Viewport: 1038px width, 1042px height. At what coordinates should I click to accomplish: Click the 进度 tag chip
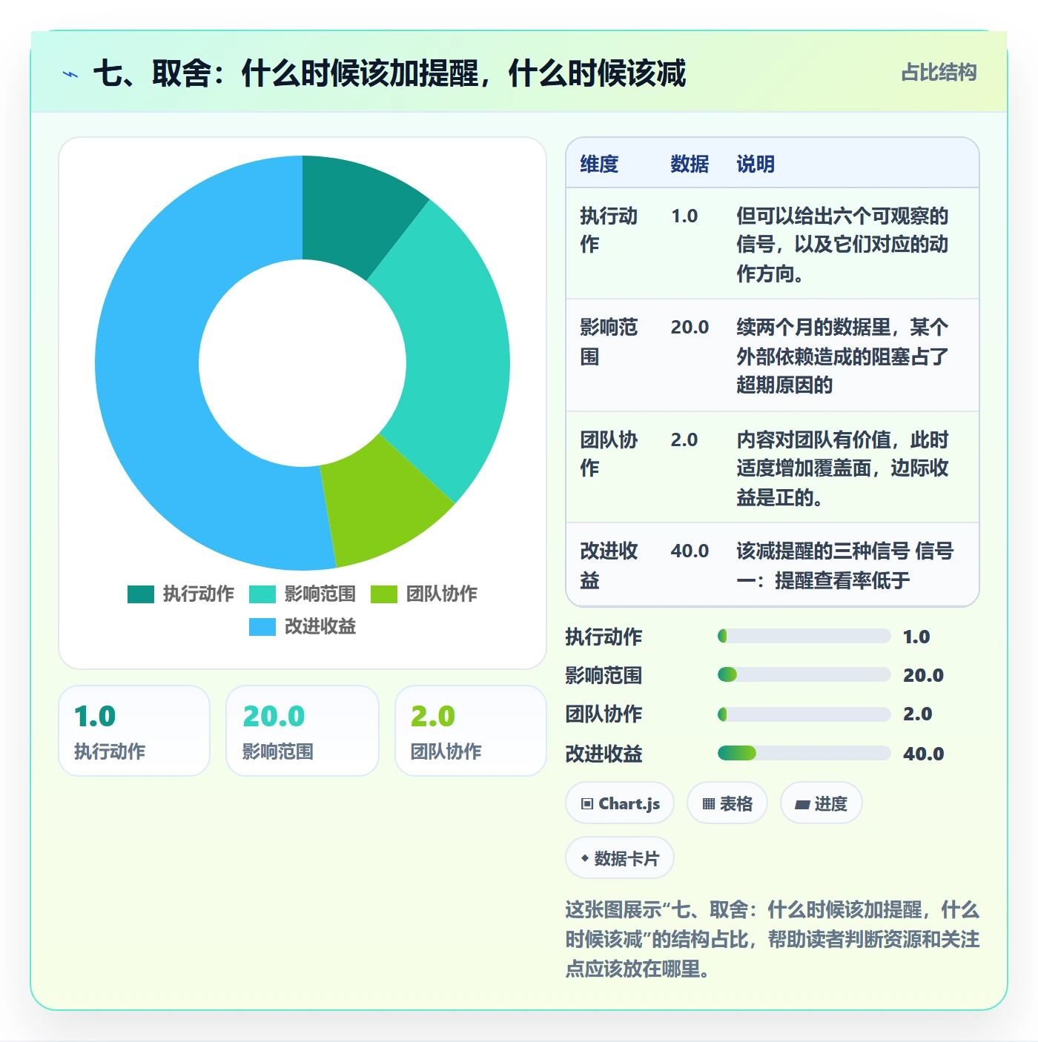coord(822,803)
